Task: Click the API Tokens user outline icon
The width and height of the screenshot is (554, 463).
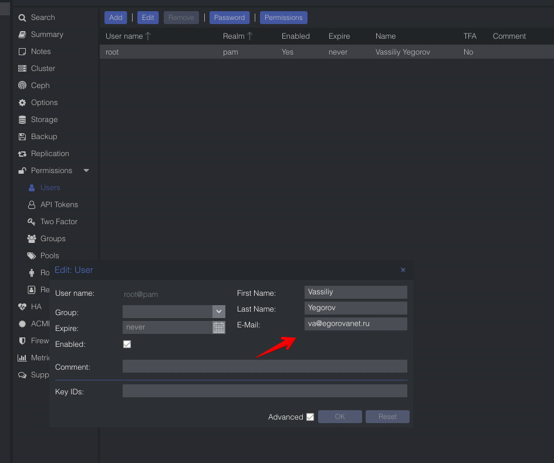Action: (x=32, y=204)
